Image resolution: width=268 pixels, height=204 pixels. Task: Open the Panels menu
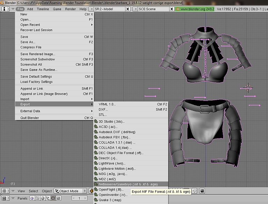click(22, 198)
